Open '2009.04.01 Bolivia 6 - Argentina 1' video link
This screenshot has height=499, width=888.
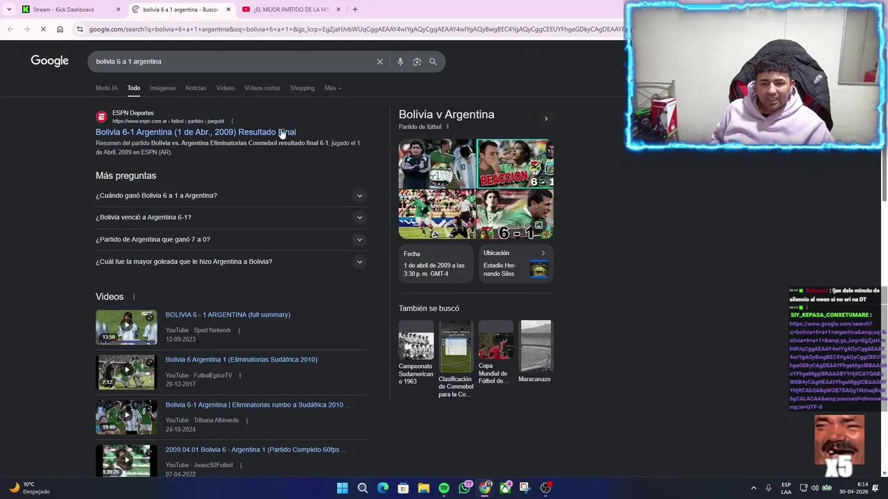coord(255,450)
